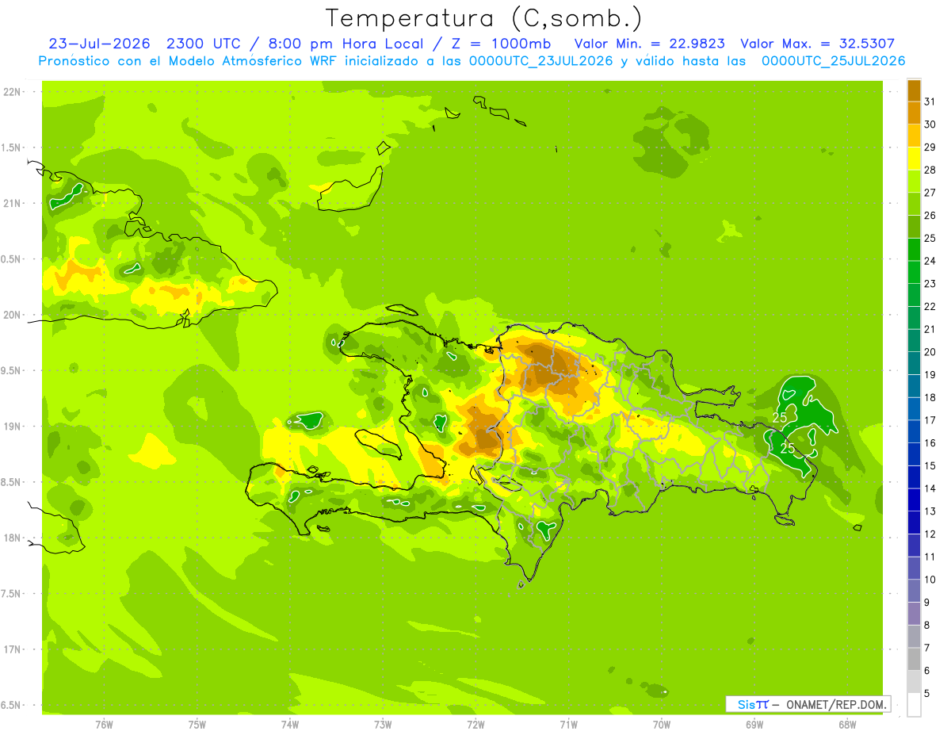Screen dimensions: 951x735
Task: Click legend value 23
Action: [x=930, y=283]
